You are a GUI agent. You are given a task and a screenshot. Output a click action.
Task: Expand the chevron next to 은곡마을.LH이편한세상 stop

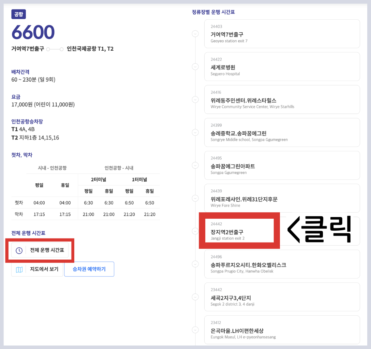[195, 330]
